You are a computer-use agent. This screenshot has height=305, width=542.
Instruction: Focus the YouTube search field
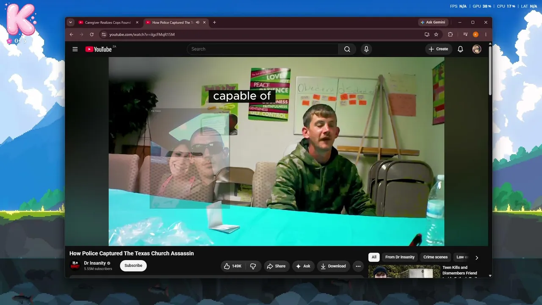(263, 49)
